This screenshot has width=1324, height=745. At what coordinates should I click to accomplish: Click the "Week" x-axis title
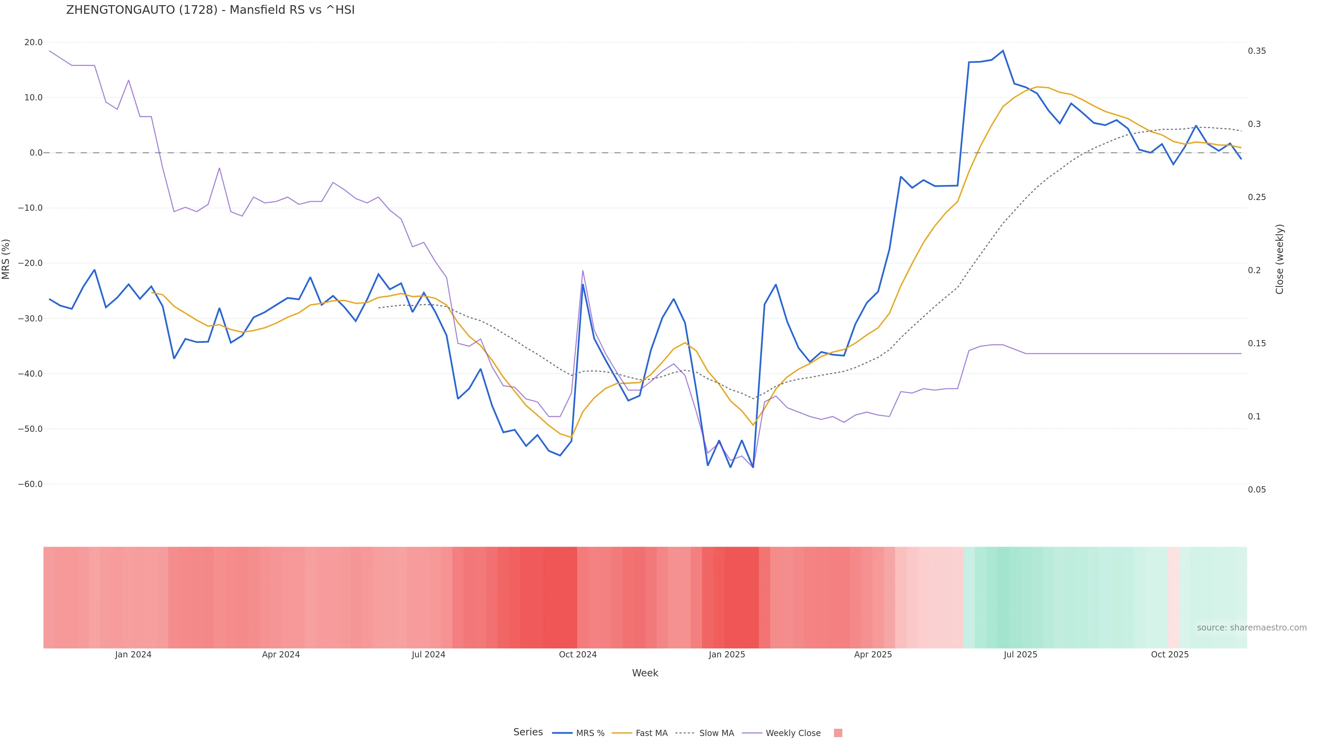tap(645, 673)
